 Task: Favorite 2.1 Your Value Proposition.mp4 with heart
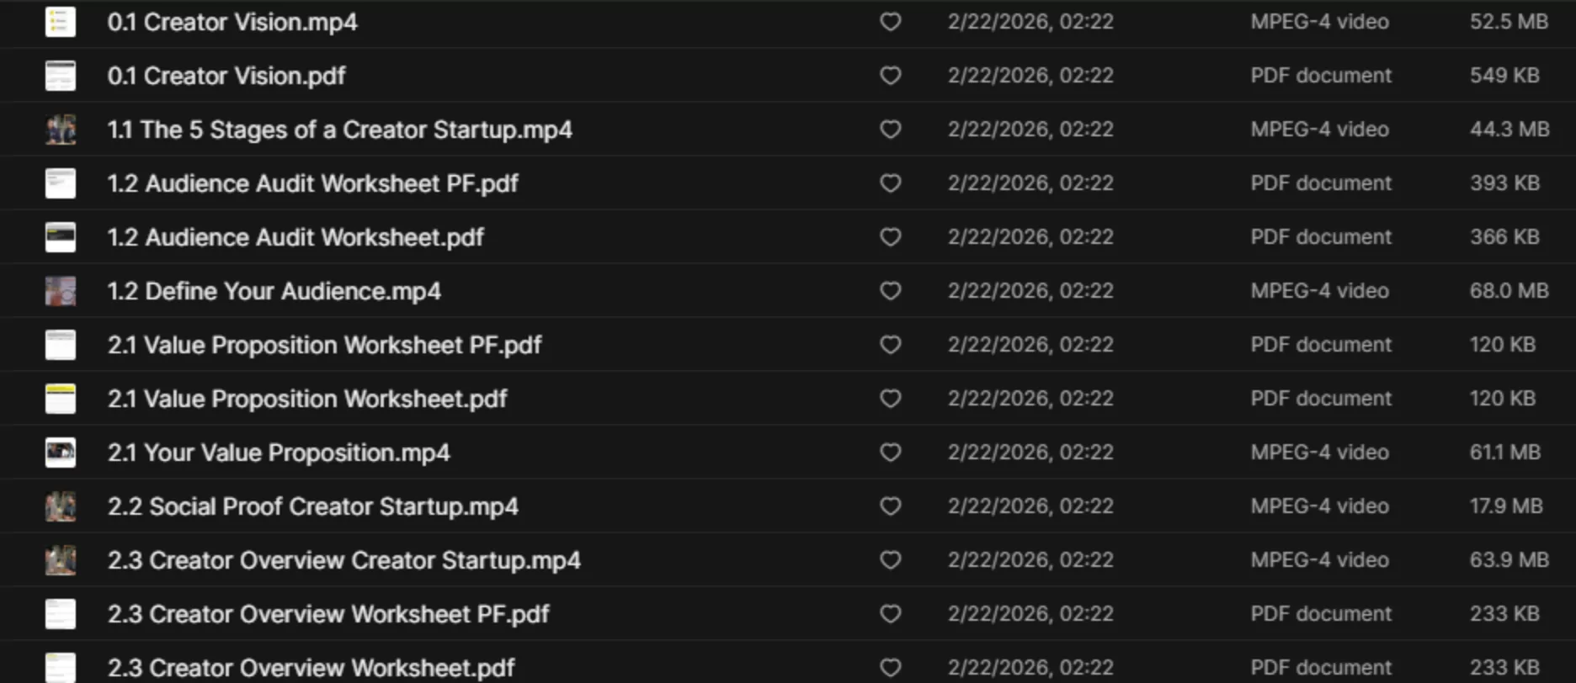(890, 453)
